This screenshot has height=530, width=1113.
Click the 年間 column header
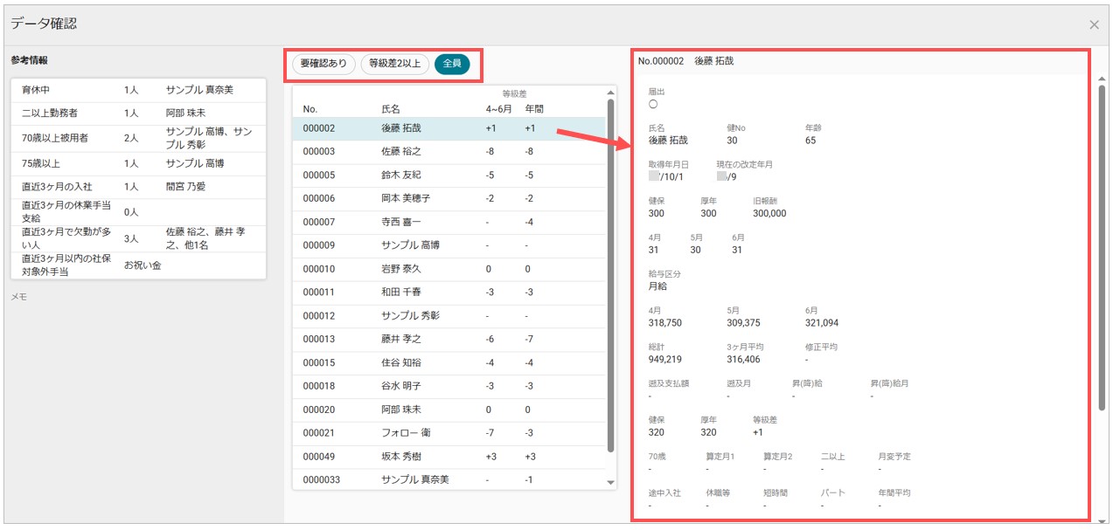(x=534, y=109)
